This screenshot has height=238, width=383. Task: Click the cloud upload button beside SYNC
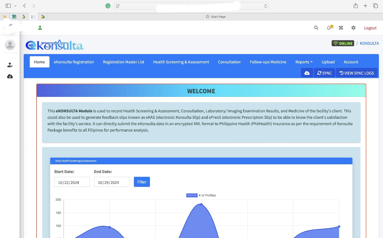tap(307, 73)
